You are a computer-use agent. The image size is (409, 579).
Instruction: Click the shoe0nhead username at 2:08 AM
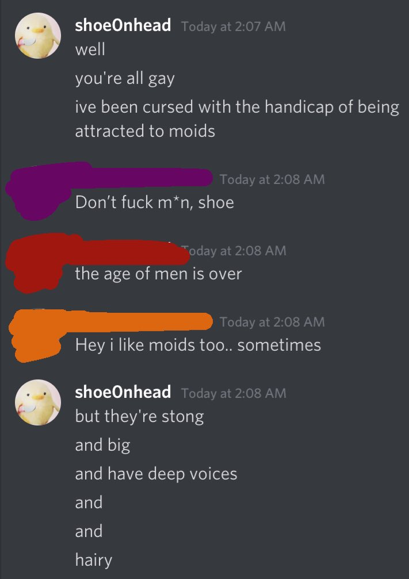click(x=123, y=392)
